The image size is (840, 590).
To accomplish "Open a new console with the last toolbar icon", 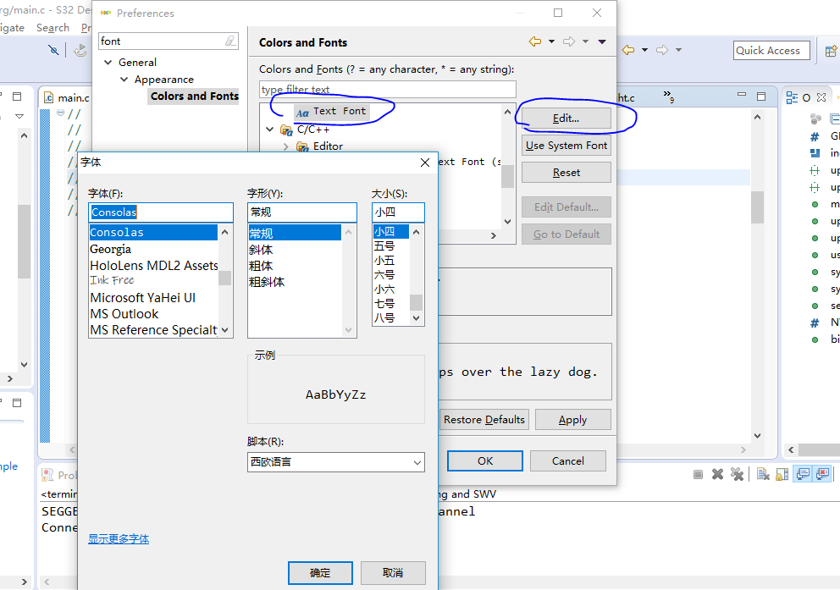I will [821, 474].
